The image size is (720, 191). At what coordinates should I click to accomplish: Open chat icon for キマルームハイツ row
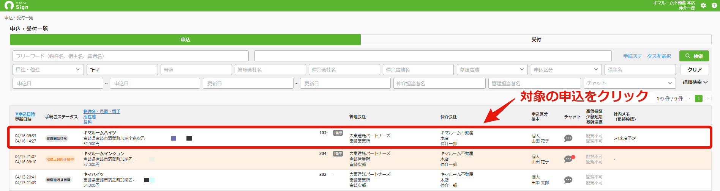tap(568, 138)
